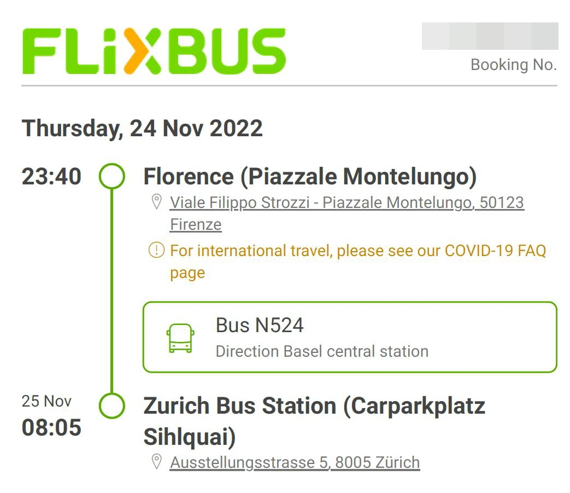Open the COVID-19 FAQ international travel notice
The width and height of the screenshot is (570, 493).
pyautogui.click(x=357, y=251)
